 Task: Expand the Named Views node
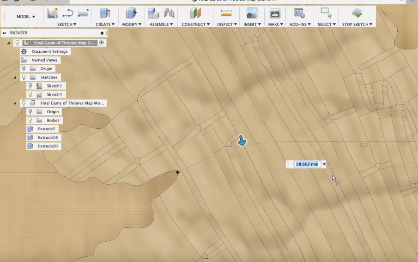15,60
